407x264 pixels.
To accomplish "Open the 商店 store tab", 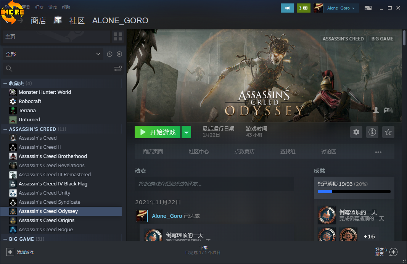I will (38, 21).
